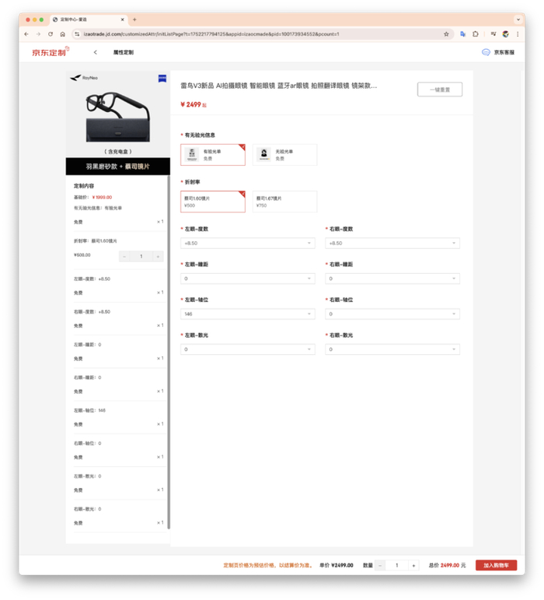Screen dimensions: 544x600
Task: Click the 有验光单 option icon
Action: click(x=192, y=155)
